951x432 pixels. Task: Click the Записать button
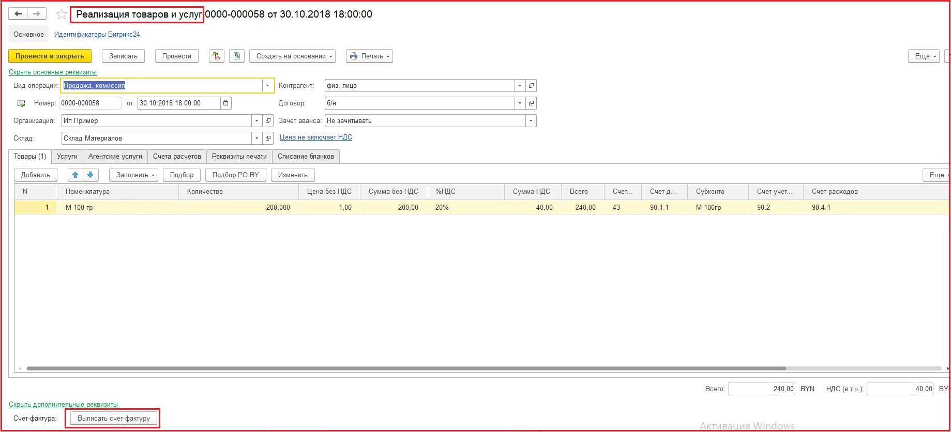coord(123,56)
